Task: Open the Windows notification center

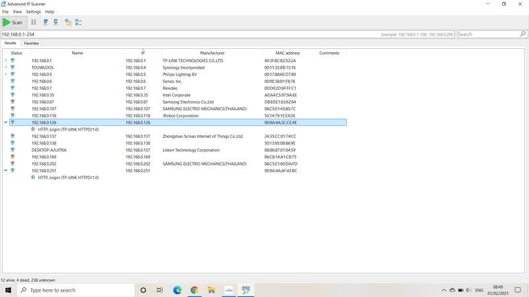Action: pyautogui.click(x=518, y=290)
